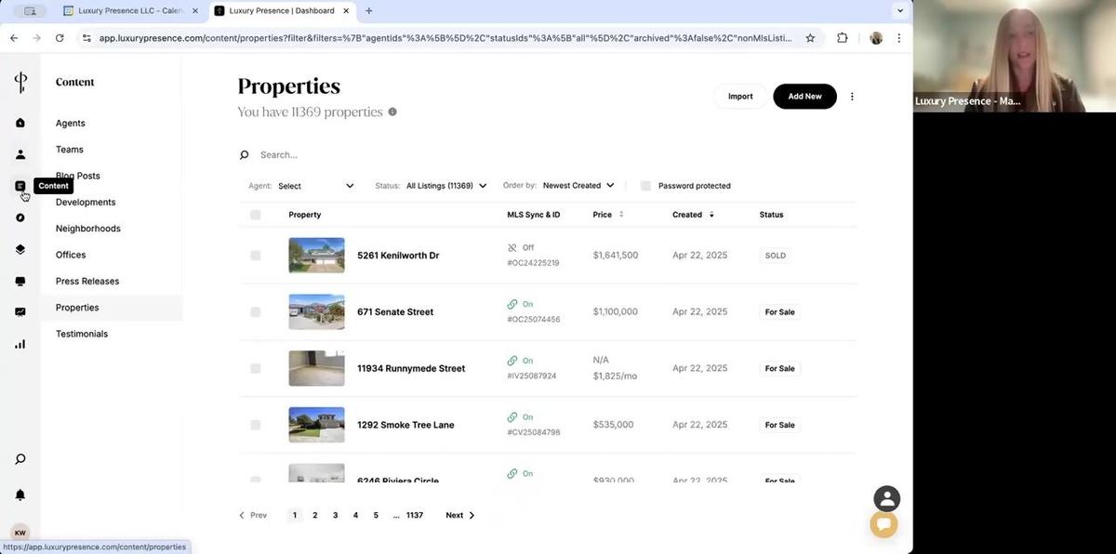This screenshot has width=1116, height=554.
Task: Open the home dashboard icon in the sidebar
Action: [x=20, y=123]
